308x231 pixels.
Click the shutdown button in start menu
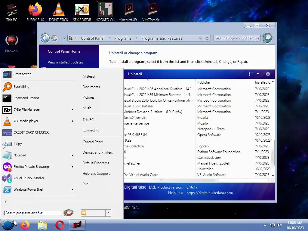tap(93, 213)
